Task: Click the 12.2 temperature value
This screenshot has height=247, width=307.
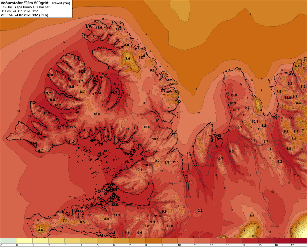Action: (199, 210)
